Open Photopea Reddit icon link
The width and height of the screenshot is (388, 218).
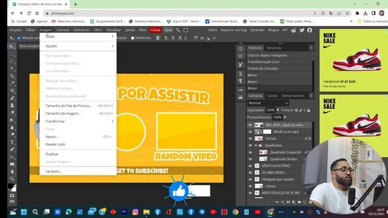pyautogui.click(x=293, y=30)
